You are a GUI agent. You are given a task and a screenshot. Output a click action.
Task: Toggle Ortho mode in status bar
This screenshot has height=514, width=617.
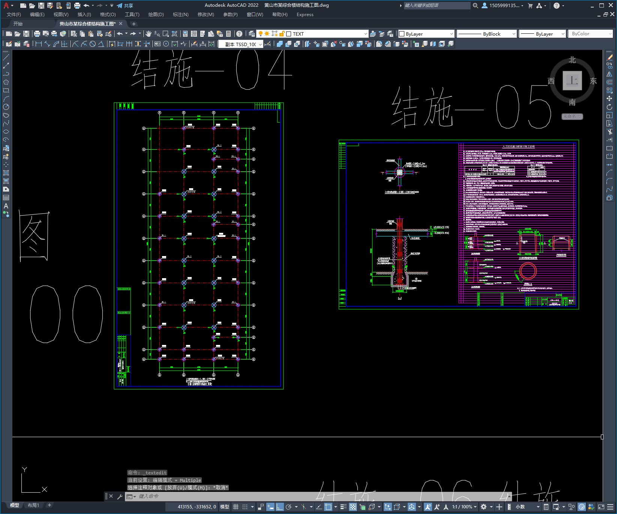click(x=279, y=507)
